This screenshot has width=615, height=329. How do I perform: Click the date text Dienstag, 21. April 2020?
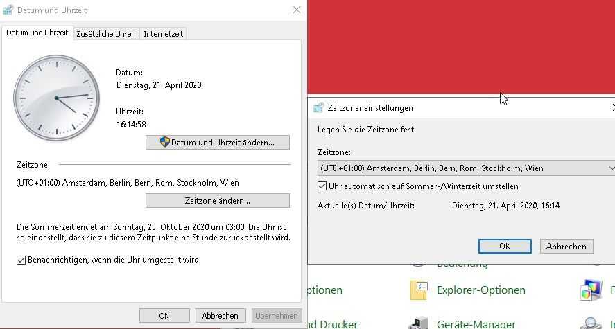coord(159,85)
